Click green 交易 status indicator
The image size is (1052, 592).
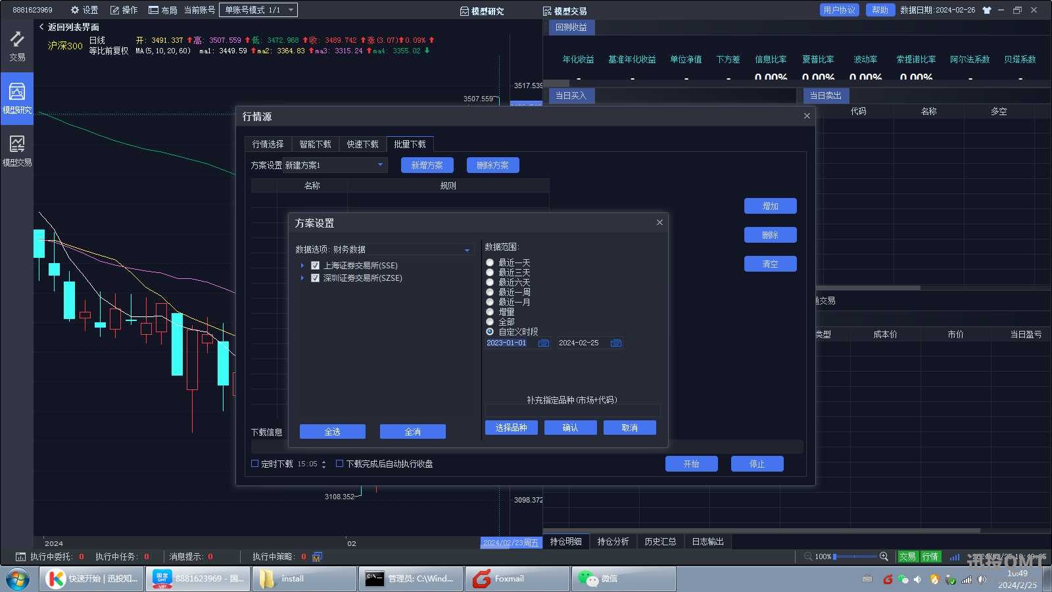point(907,556)
